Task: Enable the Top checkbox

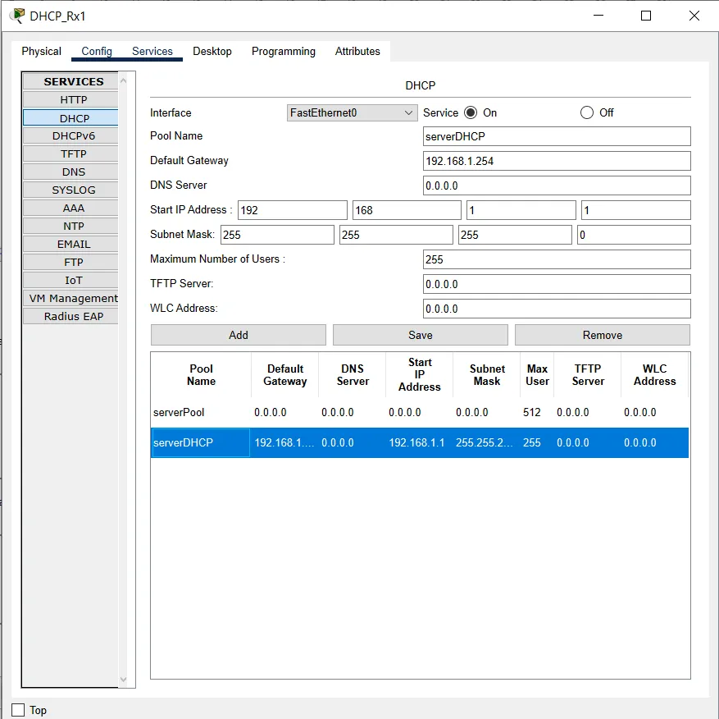Action: pos(19,710)
